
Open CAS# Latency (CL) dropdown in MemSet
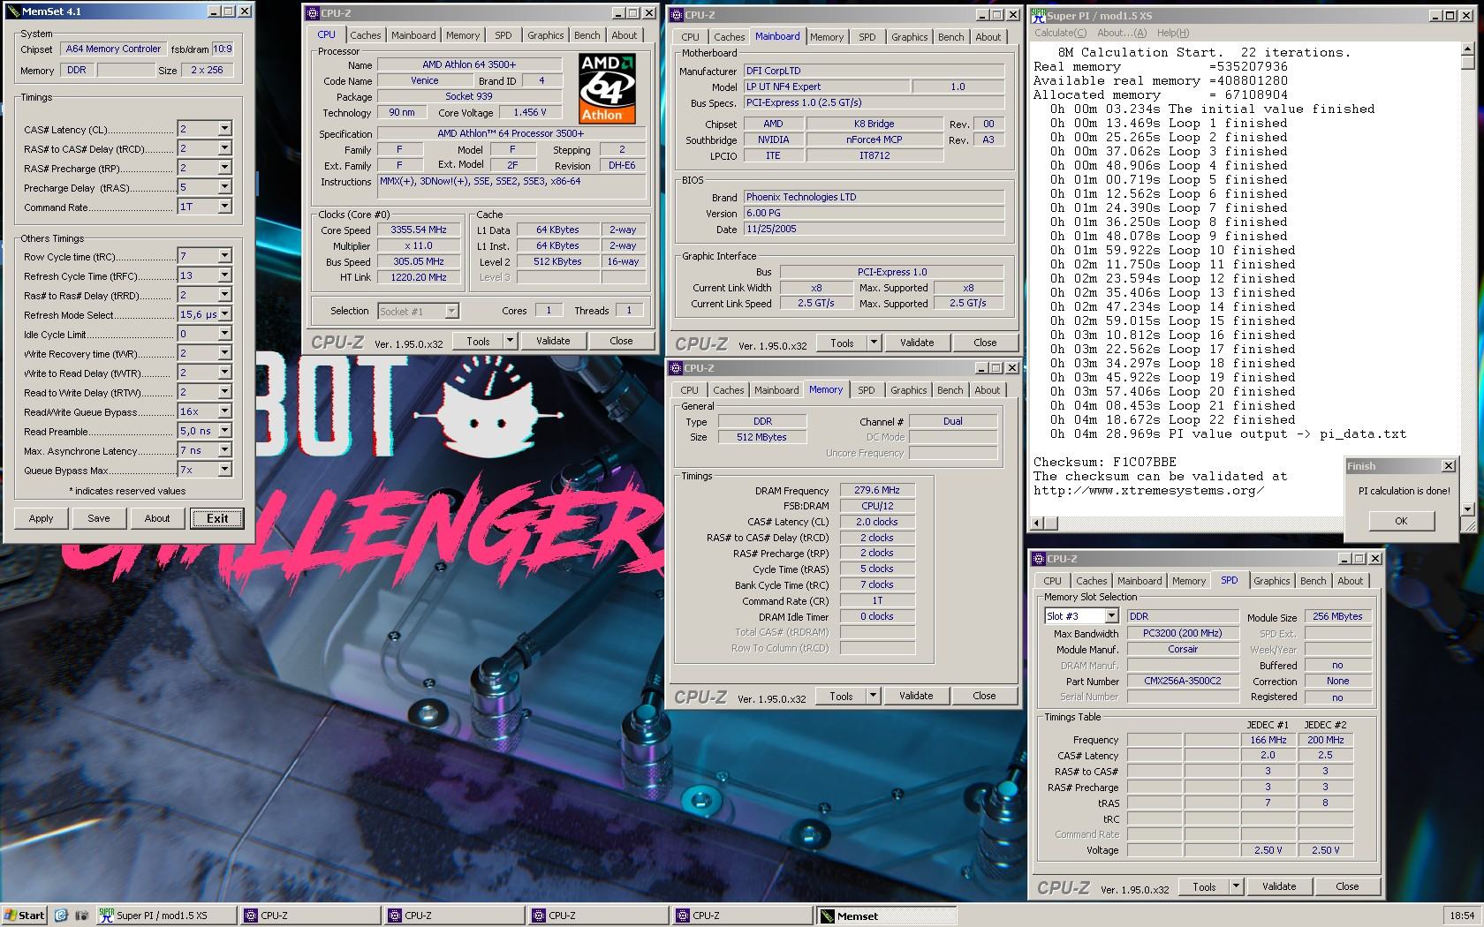pyautogui.click(x=224, y=129)
